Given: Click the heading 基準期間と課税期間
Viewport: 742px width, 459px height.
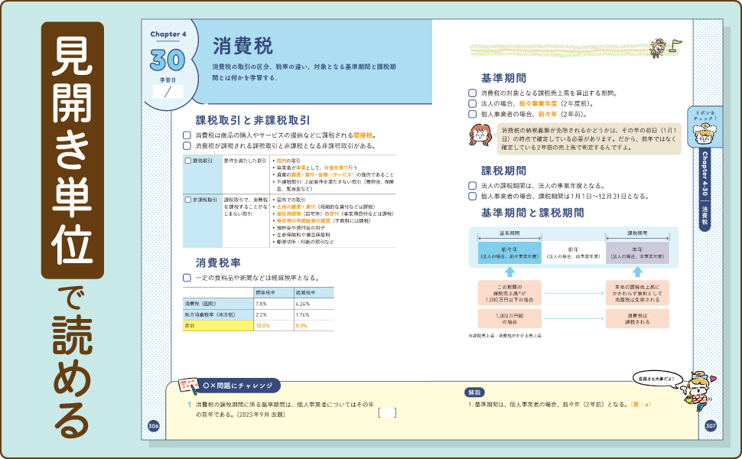Looking at the screenshot, I should click(x=533, y=213).
